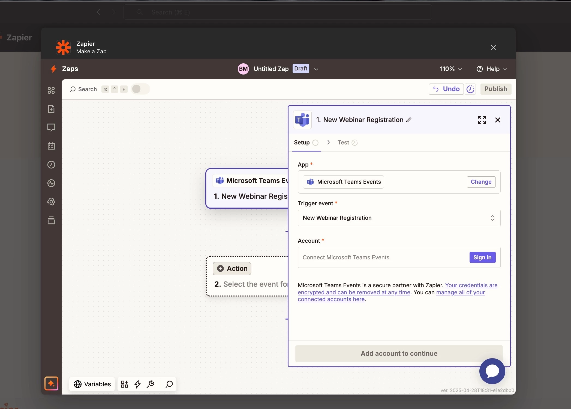Click the BM user avatar

243,69
